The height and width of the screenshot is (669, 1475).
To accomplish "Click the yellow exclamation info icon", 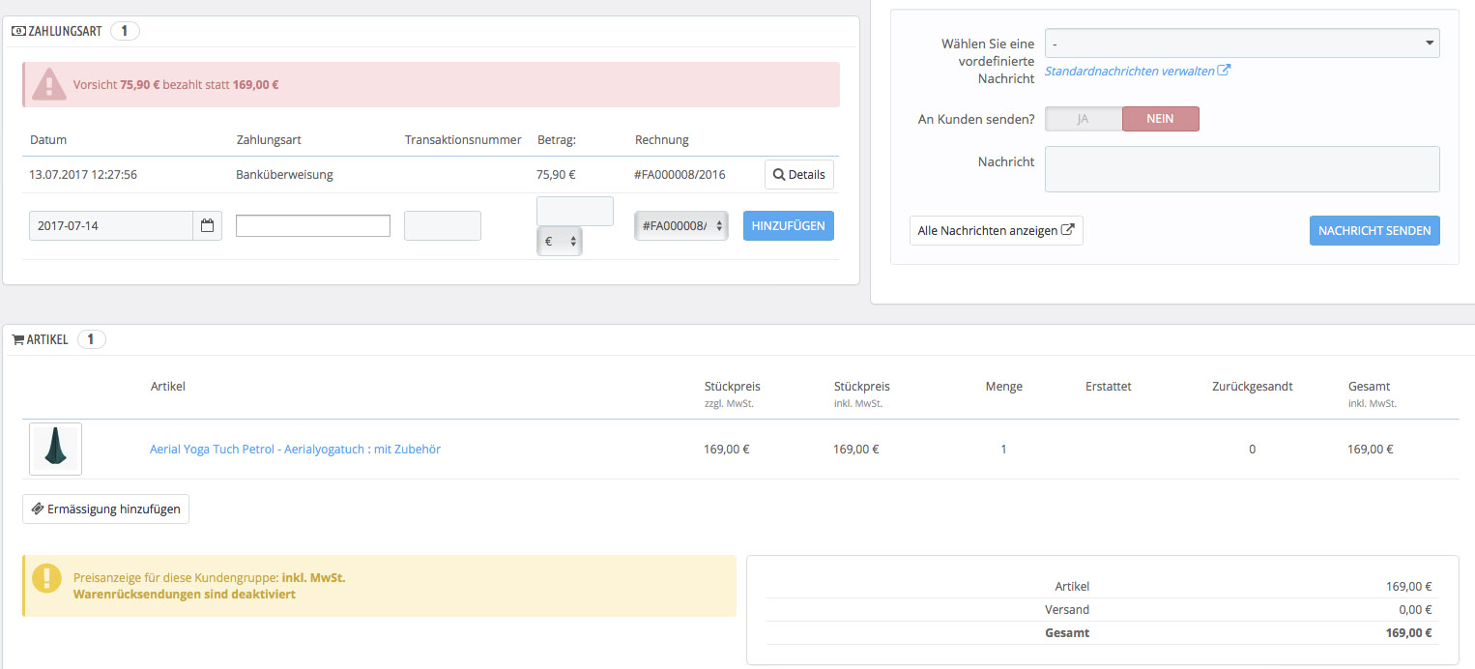I will [x=46, y=577].
